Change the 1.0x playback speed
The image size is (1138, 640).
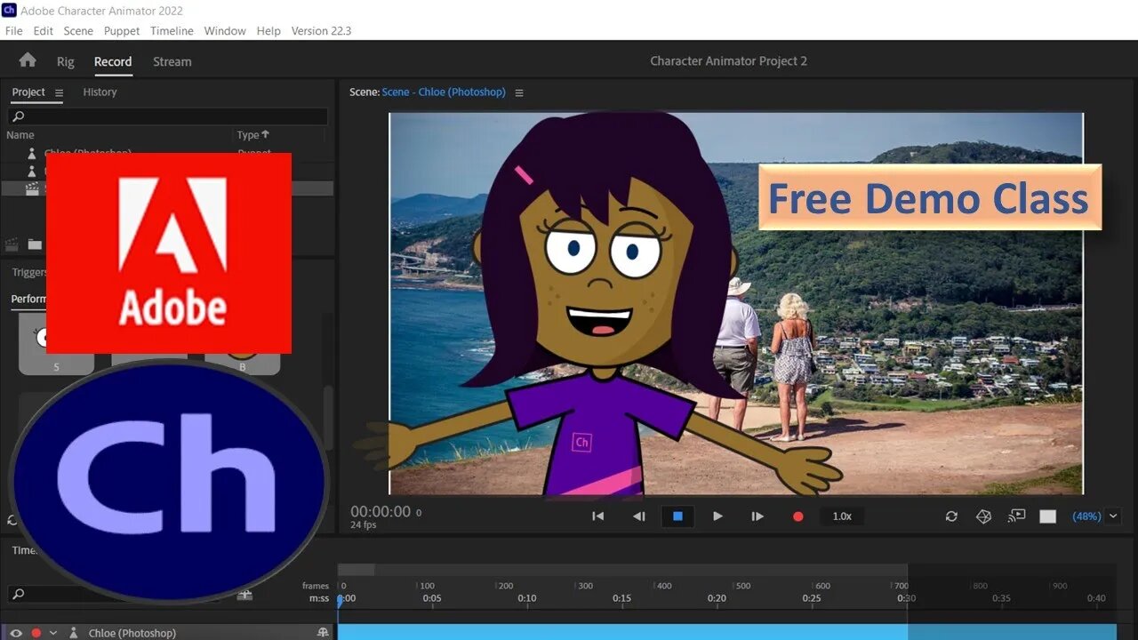coord(842,516)
